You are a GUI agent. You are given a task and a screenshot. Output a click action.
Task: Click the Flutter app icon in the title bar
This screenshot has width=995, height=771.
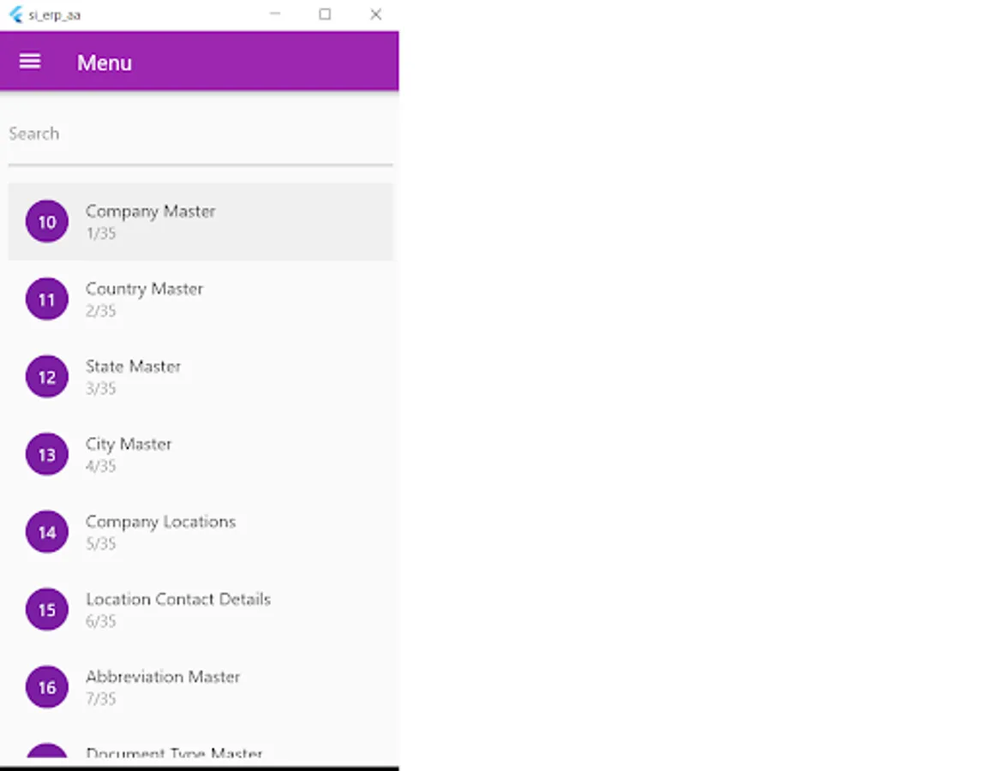pos(16,14)
